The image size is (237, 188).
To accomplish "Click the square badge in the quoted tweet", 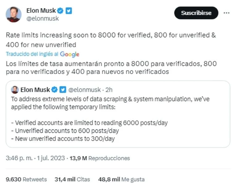I will pos(63,90).
